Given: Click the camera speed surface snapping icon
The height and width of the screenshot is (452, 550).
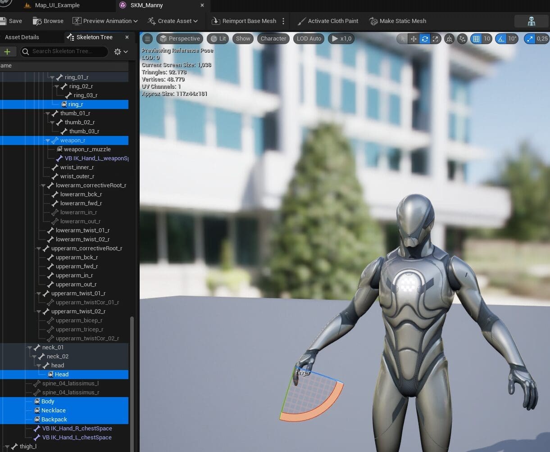Looking at the screenshot, I should click(462, 39).
